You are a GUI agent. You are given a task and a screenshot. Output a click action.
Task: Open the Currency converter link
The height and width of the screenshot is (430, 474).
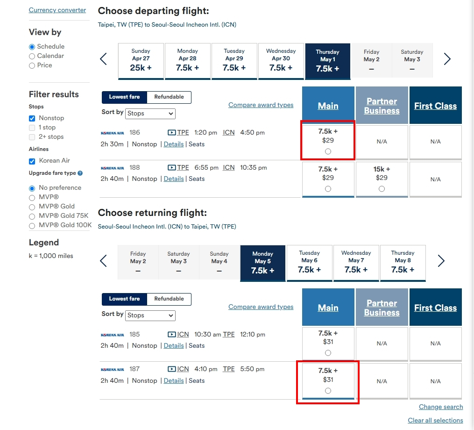tap(57, 10)
